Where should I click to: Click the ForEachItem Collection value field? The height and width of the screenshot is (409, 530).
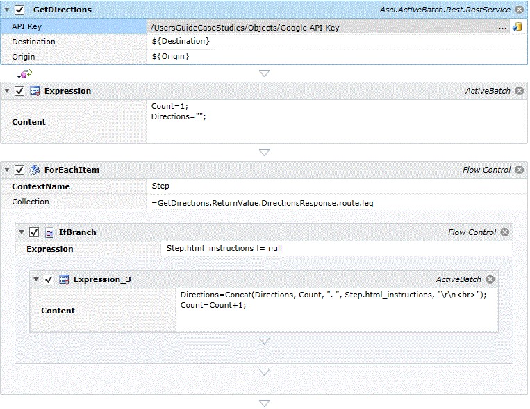[x=333, y=202]
